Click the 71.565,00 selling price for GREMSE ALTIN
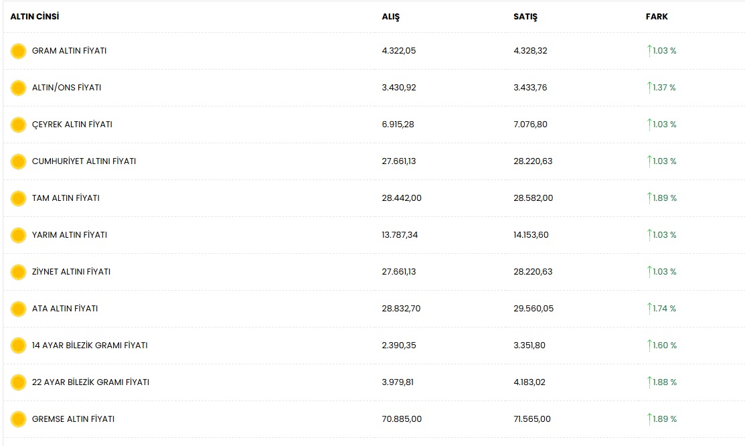Image resolution: width=745 pixels, height=446 pixels. click(x=532, y=419)
